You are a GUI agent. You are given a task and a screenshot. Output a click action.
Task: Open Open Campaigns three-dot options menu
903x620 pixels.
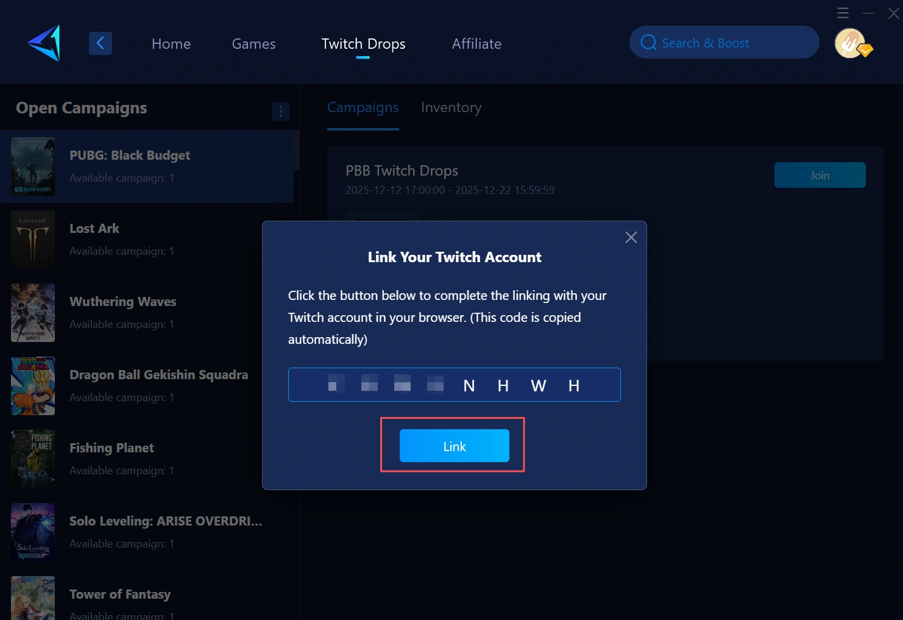pyautogui.click(x=280, y=112)
